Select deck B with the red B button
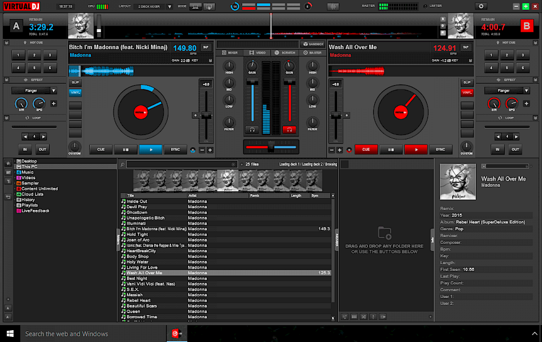Screen dimensions: 542x342 (x=526, y=26)
